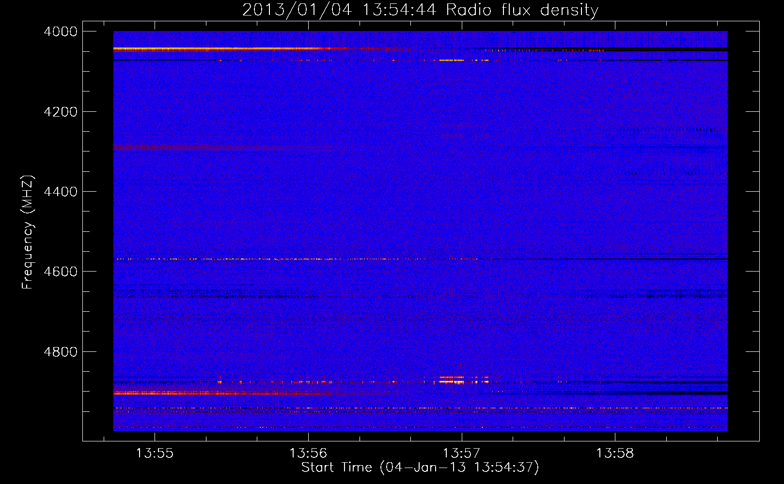Select the 4400 frequency axis label
784x484 pixels.
click(x=61, y=192)
